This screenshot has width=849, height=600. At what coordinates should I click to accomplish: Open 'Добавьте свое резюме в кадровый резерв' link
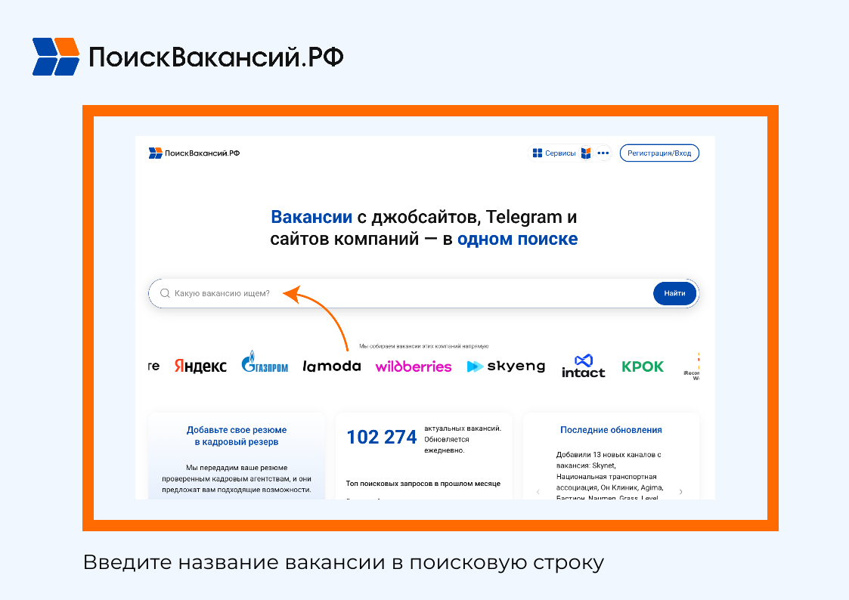[237, 435]
